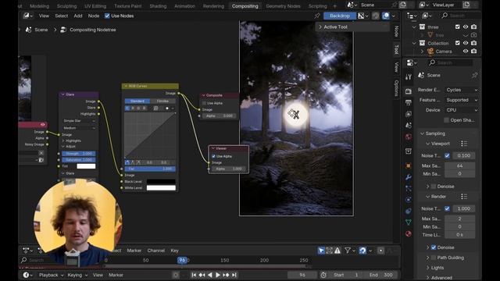This screenshot has height=281, width=500.
Task: Open the Object Data properties tab icon
Action: pyautogui.click(x=409, y=222)
